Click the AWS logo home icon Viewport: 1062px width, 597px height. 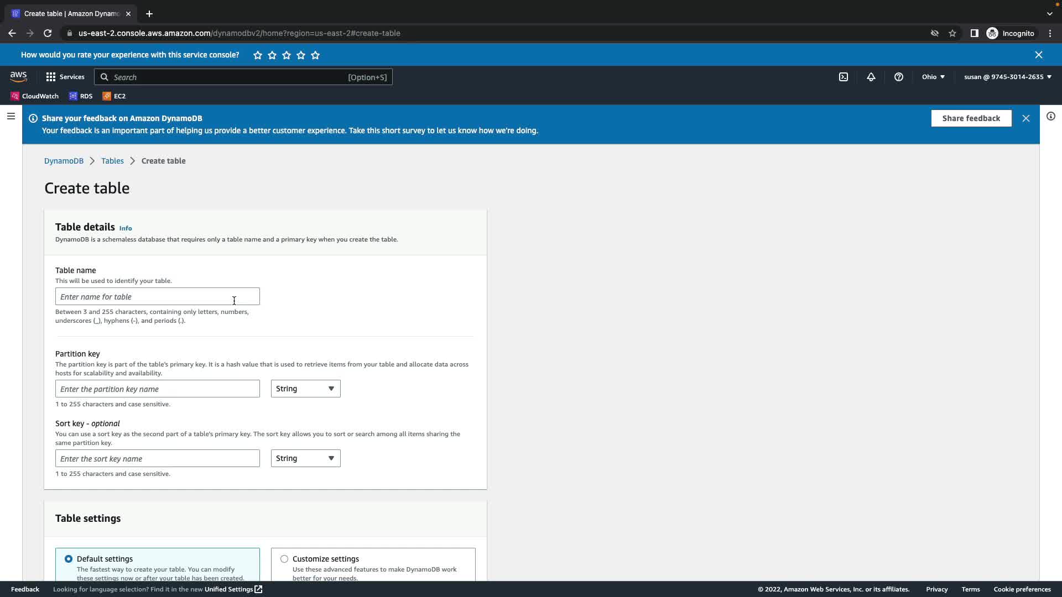click(x=18, y=77)
